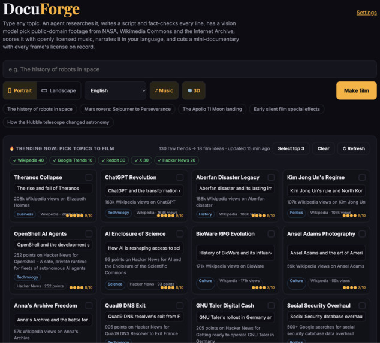Check the Kim Jong Un's Regime checkbox
Viewport: 380px width, 343px height.
point(362,177)
